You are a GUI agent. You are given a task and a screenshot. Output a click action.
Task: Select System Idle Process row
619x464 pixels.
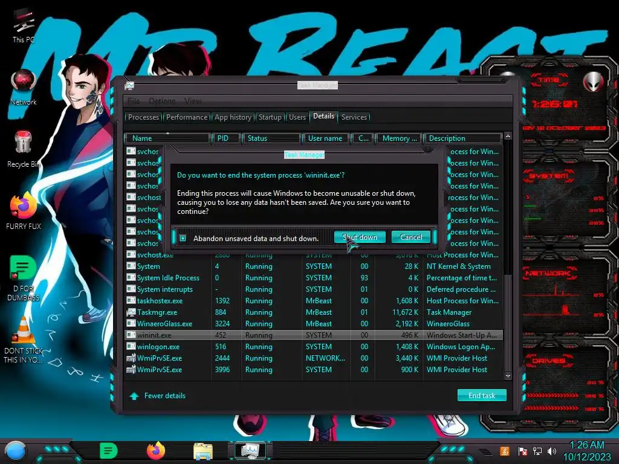tap(314, 278)
